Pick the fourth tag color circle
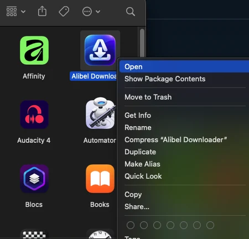The height and width of the screenshot is (239, 249). coord(170,225)
